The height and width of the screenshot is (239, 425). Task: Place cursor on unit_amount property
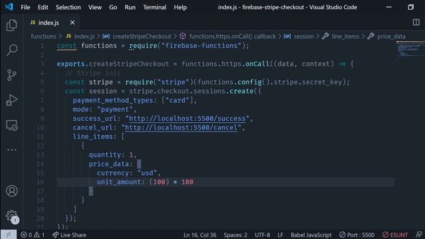[119, 182]
